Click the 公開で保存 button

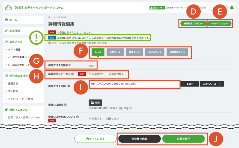(x=183, y=138)
